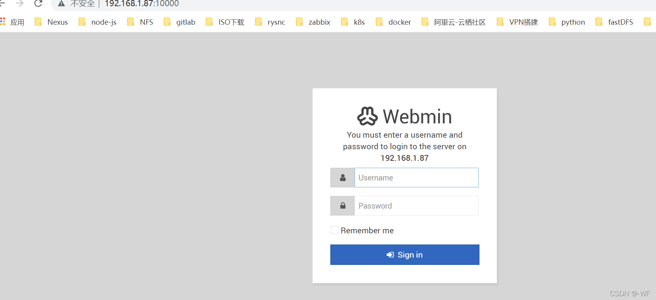
Task: Open the NFS bookmark folder
Action: click(140, 22)
